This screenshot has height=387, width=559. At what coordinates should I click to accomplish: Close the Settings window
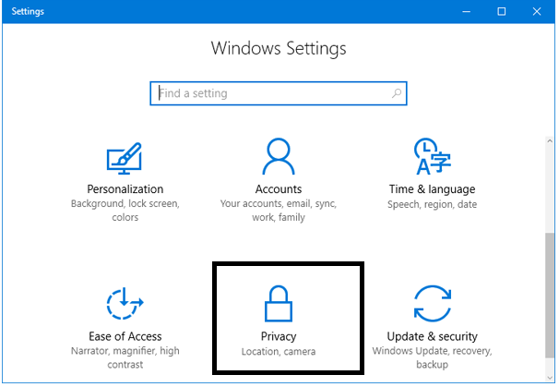(x=537, y=12)
